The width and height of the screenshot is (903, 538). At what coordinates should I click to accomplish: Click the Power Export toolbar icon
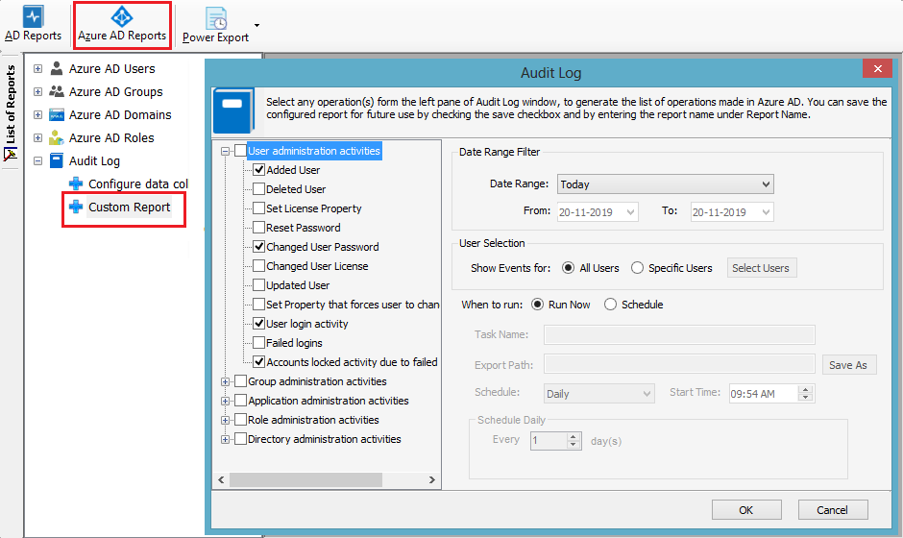pos(216,18)
